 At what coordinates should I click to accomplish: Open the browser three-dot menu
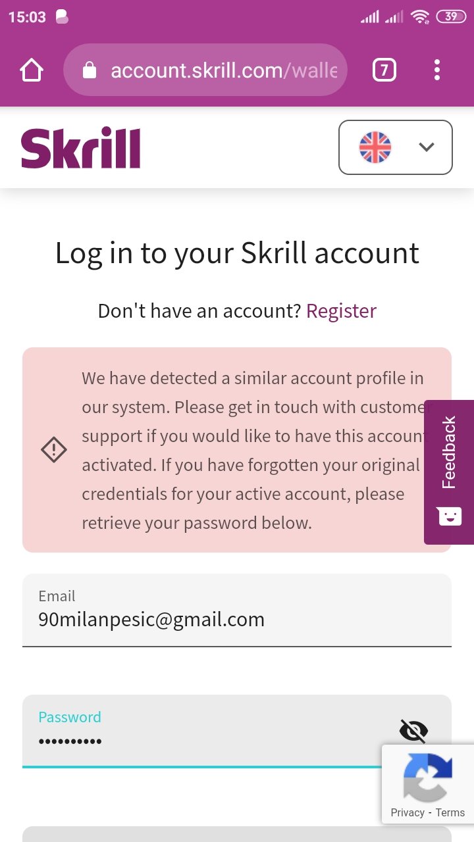[436, 70]
